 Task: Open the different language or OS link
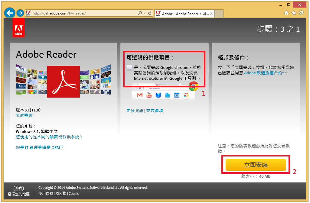point(49,137)
